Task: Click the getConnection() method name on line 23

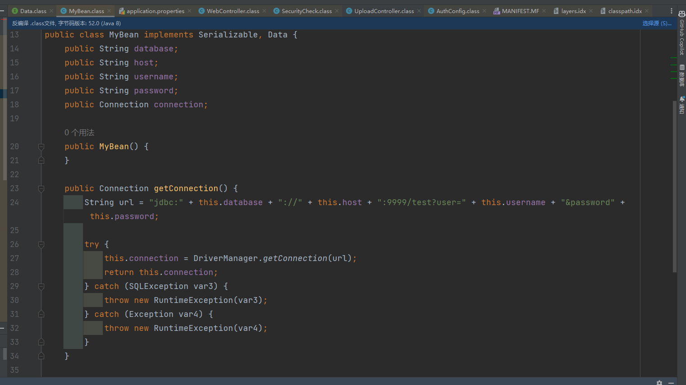Action: 186,188
